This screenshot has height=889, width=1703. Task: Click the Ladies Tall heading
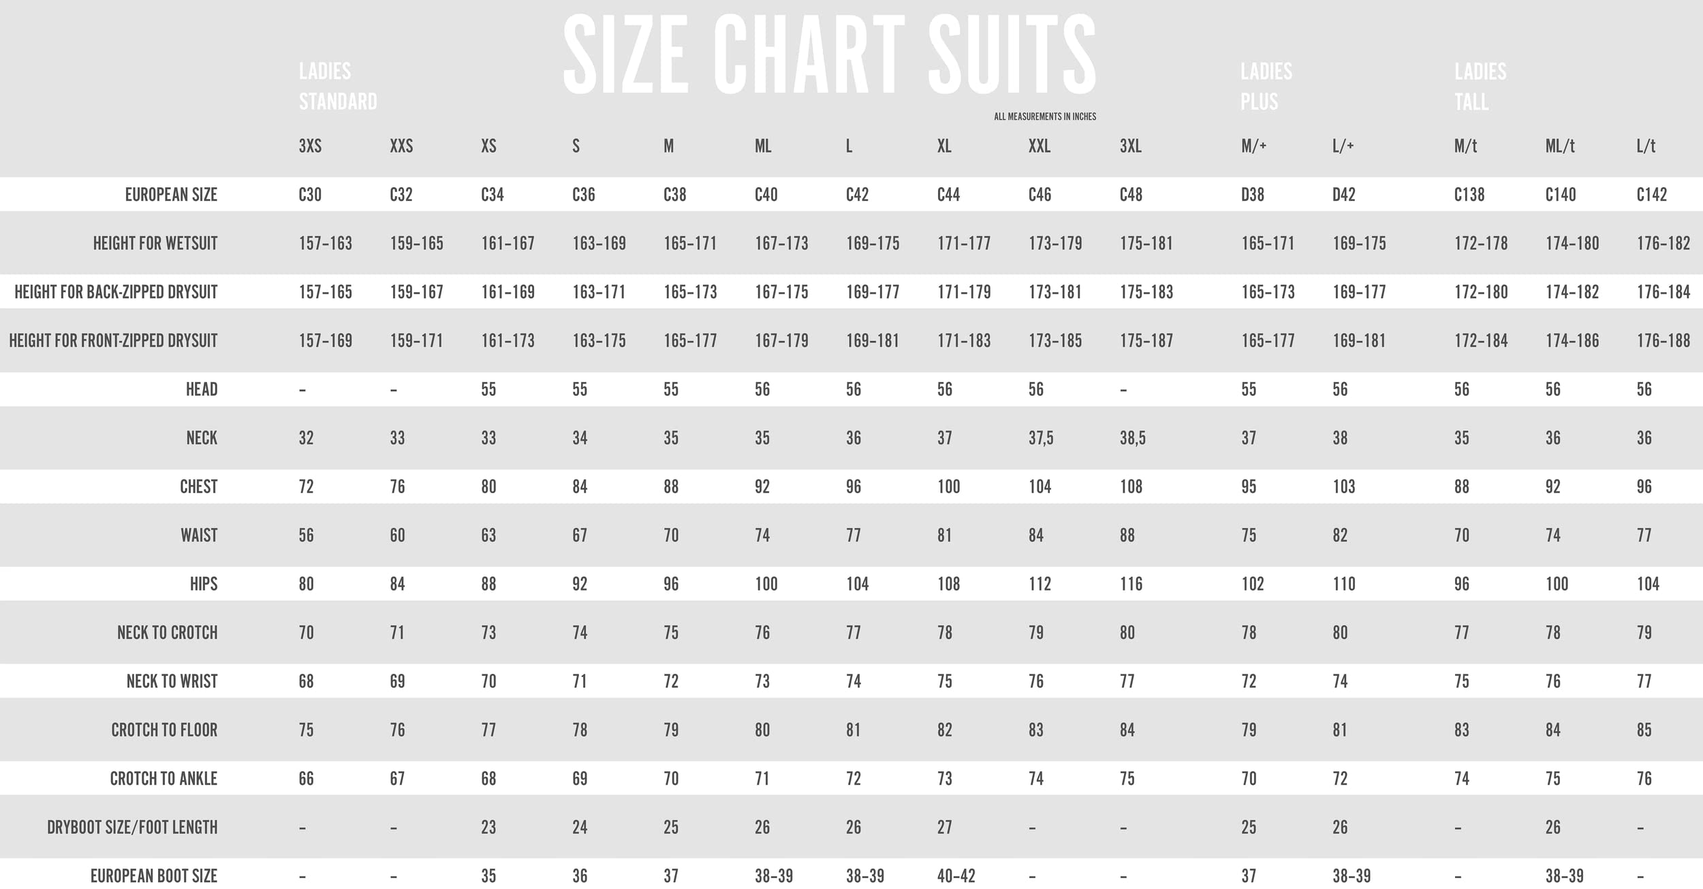coord(1480,87)
